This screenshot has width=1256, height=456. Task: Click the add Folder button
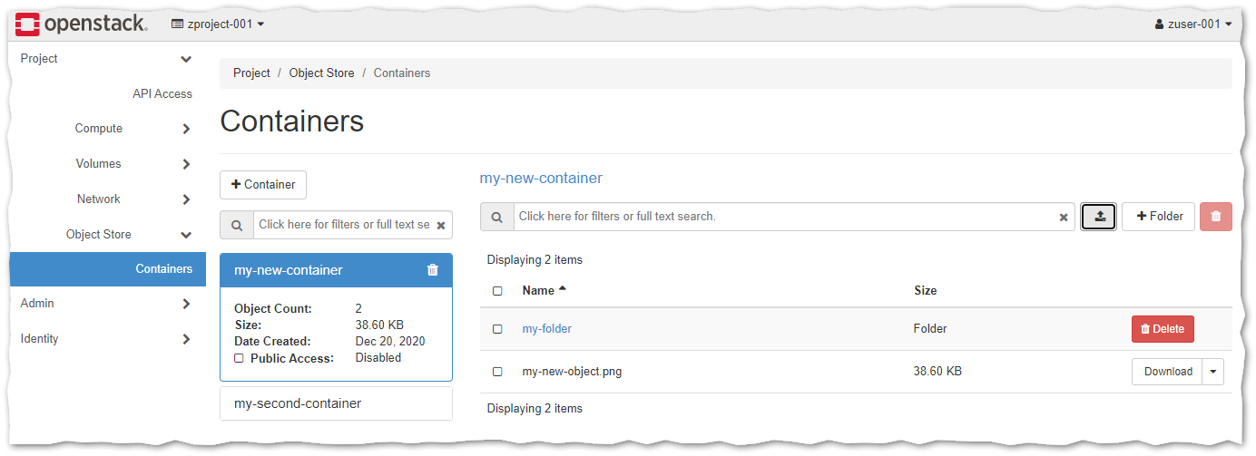[1159, 217]
